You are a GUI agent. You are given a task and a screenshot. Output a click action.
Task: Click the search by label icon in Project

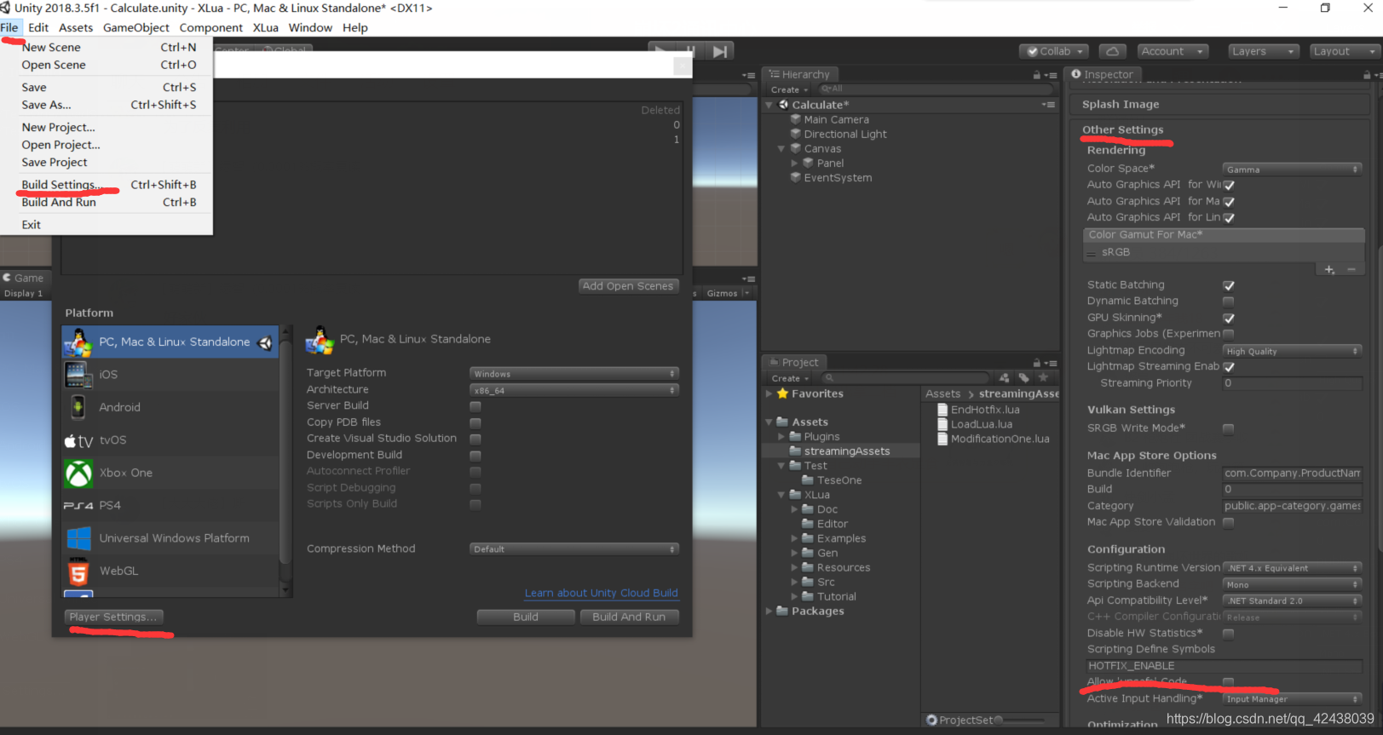[1023, 378]
